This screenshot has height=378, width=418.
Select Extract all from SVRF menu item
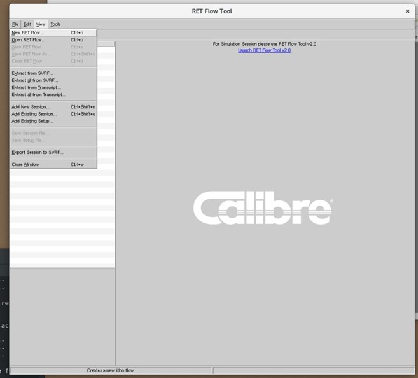pos(53,80)
